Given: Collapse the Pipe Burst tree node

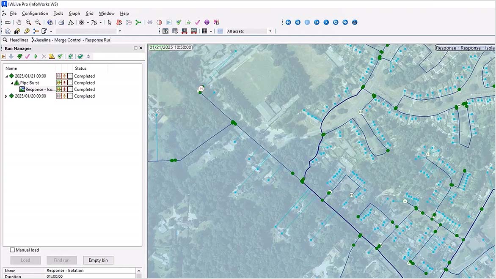Looking at the screenshot, I should click(x=11, y=82).
